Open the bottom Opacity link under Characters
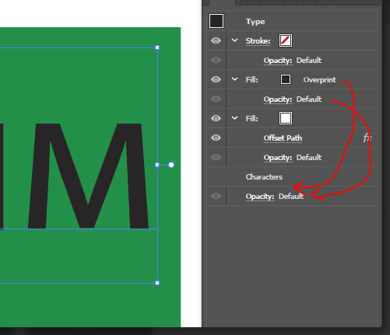Image resolution: width=390 pixels, height=335 pixels. (x=260, y=197)
